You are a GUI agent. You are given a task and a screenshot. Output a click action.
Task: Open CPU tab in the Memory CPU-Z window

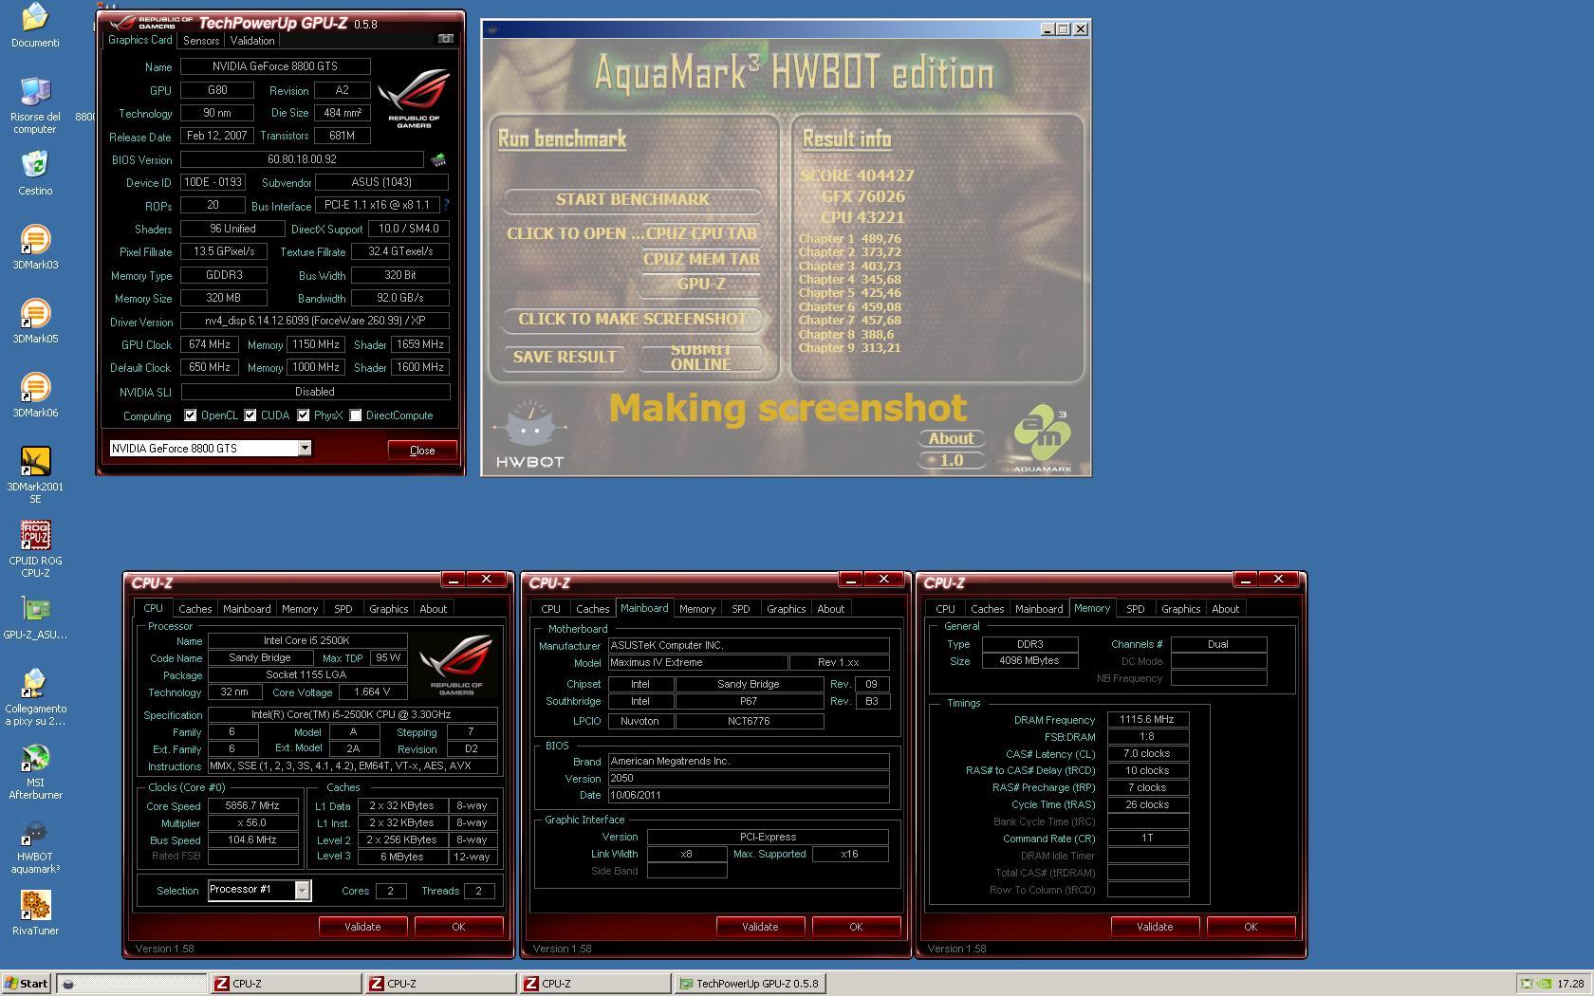pyautogui.click(x=945, y=609)
